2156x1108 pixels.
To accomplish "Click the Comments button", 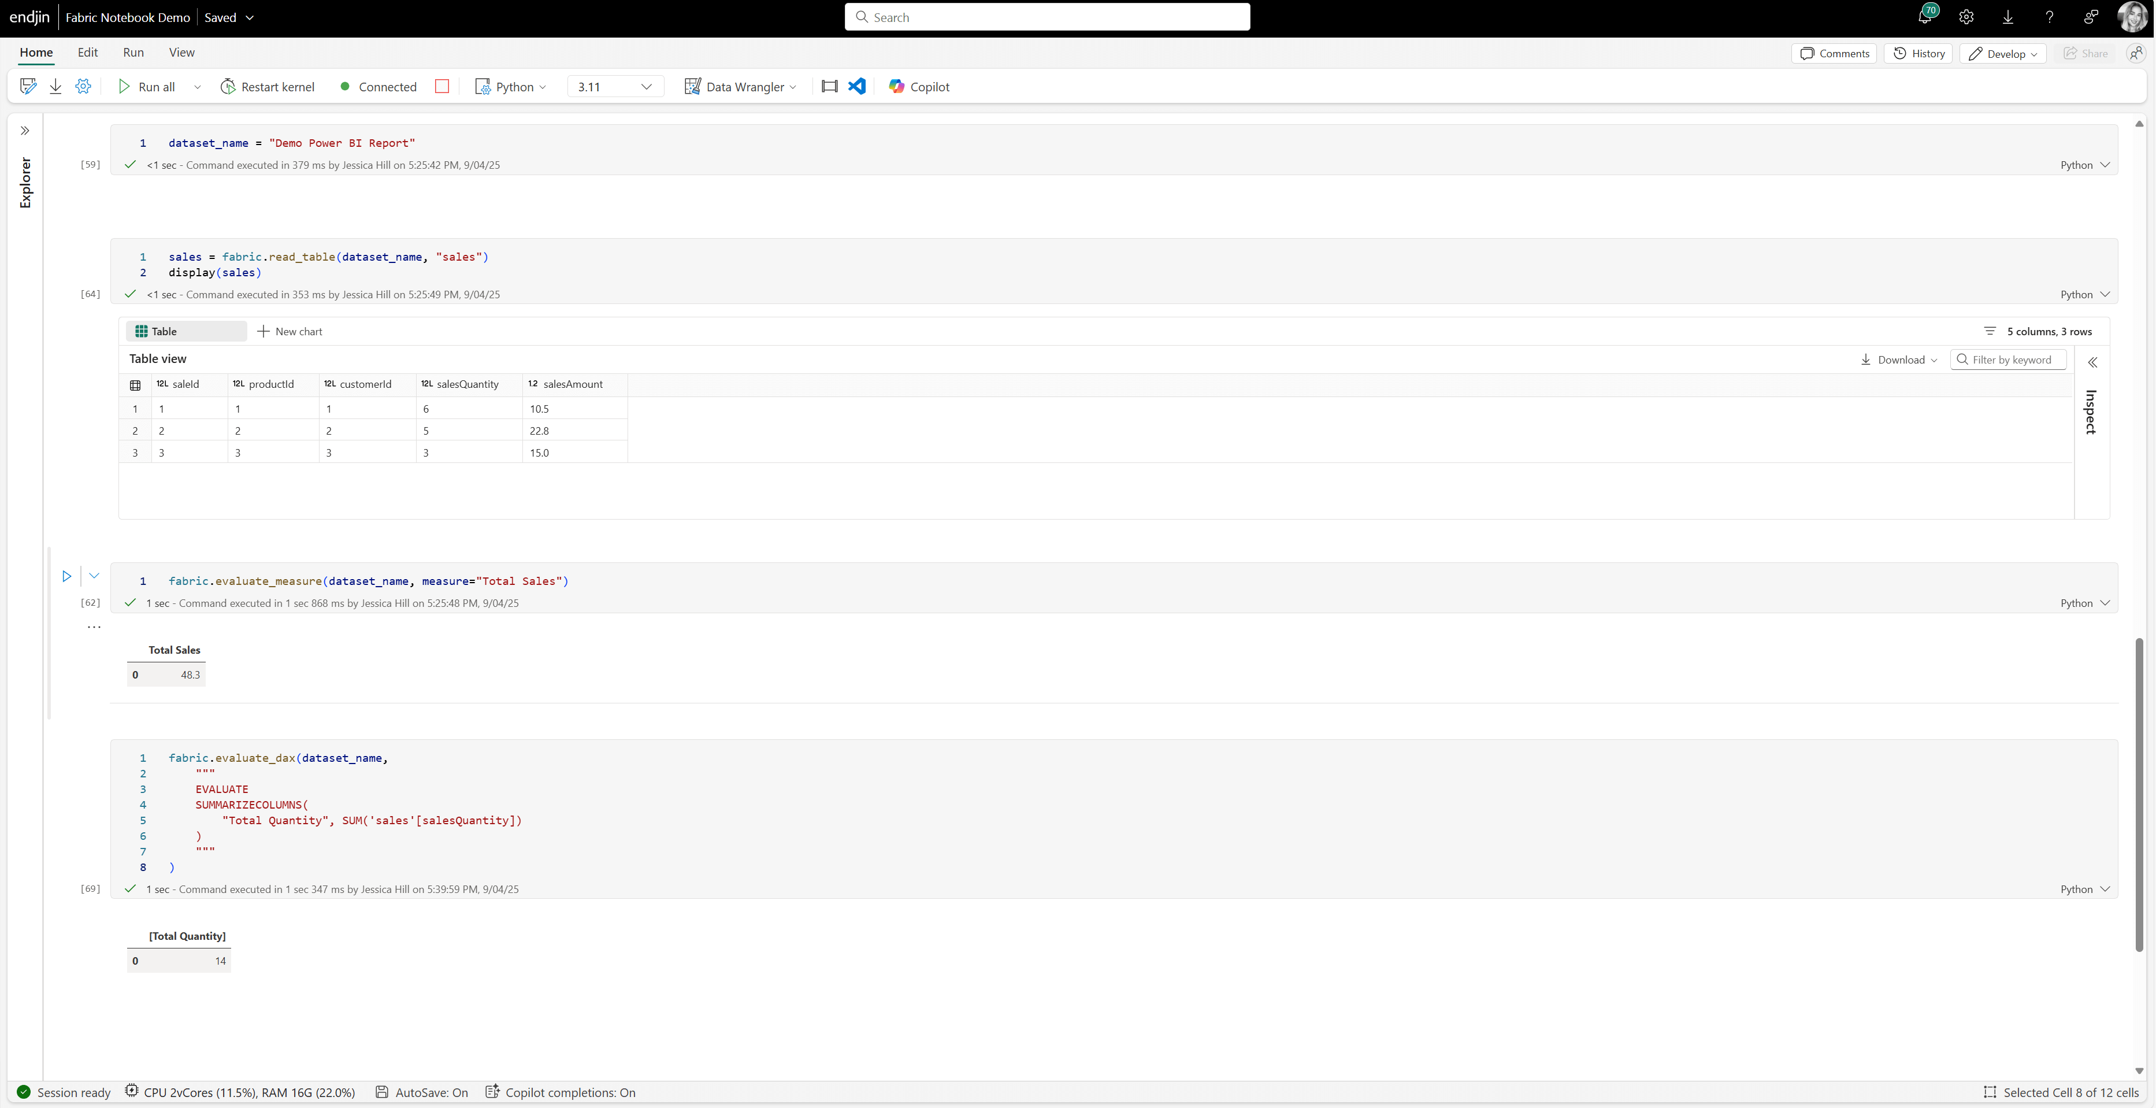I will point(1835,54).
